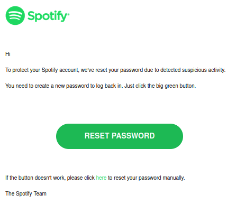Click the 'Hi' greeting line

point(8,54)
